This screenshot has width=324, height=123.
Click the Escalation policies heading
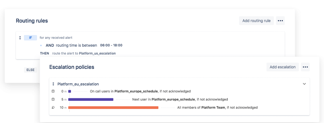(x=72, y=67)
